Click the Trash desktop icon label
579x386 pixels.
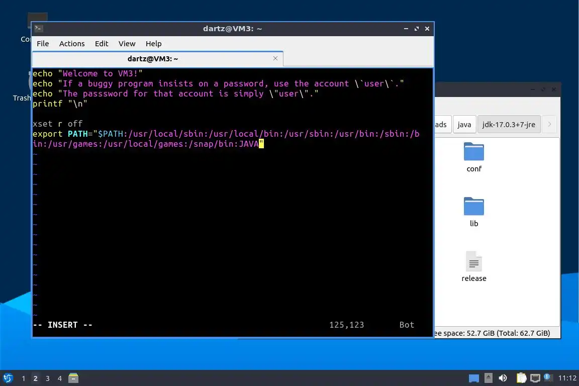pyautogui.click(x=22, y=98)
